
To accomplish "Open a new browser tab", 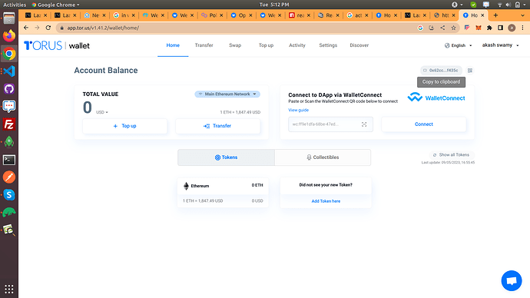I will point(495,15).
